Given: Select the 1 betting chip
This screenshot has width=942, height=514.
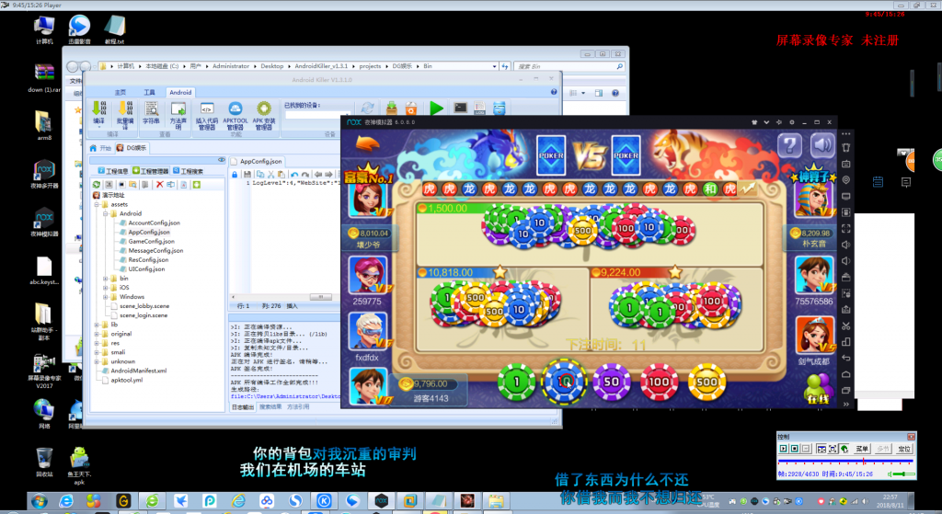Looking at the screenshot, I should (x=516, y=382).
